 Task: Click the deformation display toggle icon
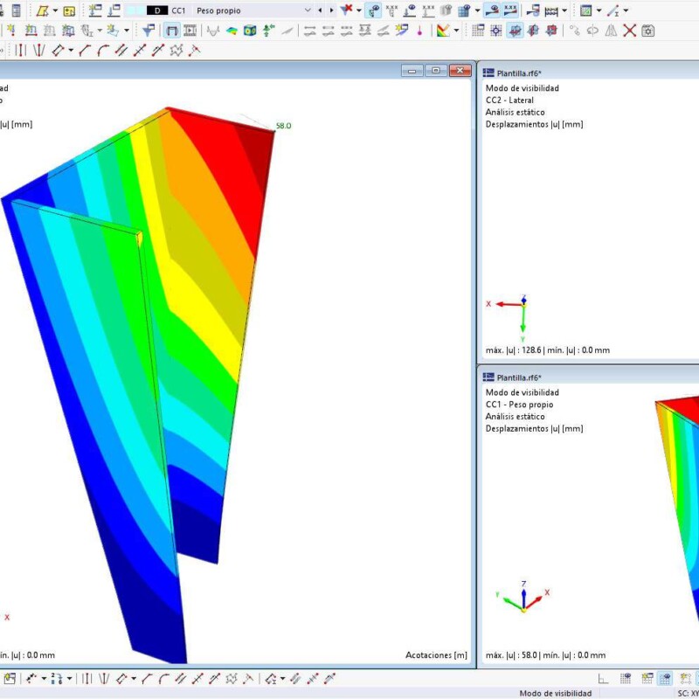pos(172,31)
